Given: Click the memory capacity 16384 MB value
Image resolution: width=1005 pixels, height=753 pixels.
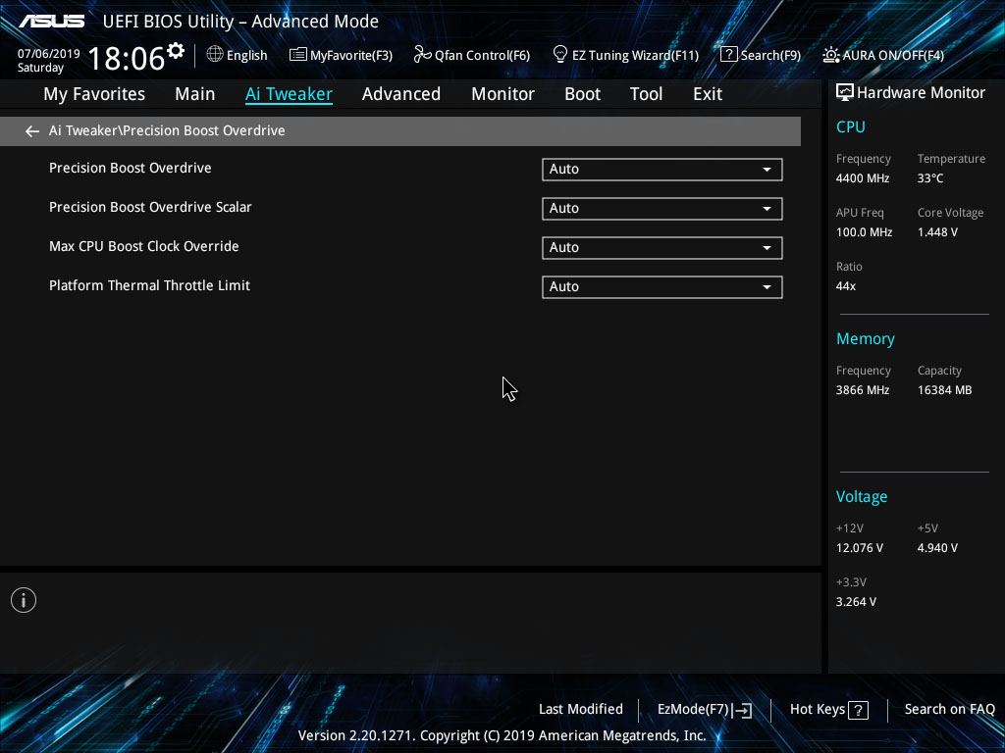Looking at the screenshot, I should pos(945,390).
